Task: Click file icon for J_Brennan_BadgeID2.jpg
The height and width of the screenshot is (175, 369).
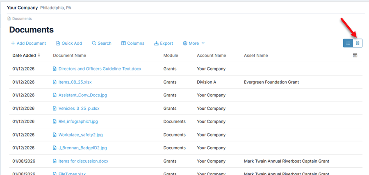Action: pyautogui.click(x=55, y=148)
